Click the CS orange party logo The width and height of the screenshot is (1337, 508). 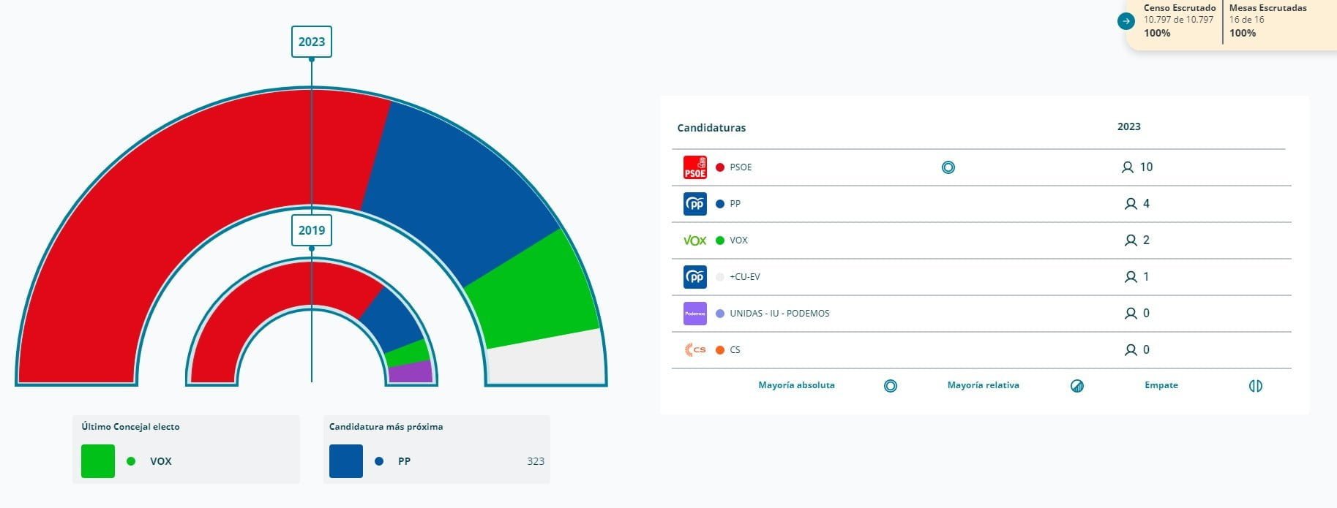(694, 350)
